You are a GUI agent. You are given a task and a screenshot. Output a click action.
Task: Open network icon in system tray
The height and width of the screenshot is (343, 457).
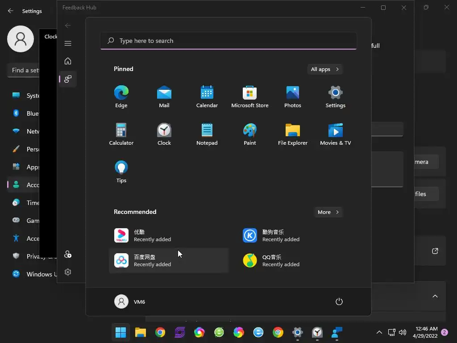(x=392, y=332)
